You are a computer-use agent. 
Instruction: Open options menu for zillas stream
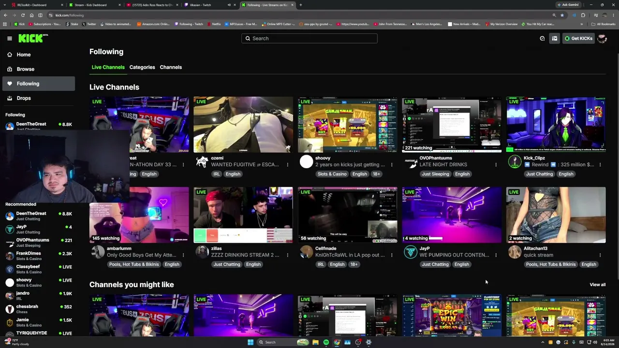287,255
